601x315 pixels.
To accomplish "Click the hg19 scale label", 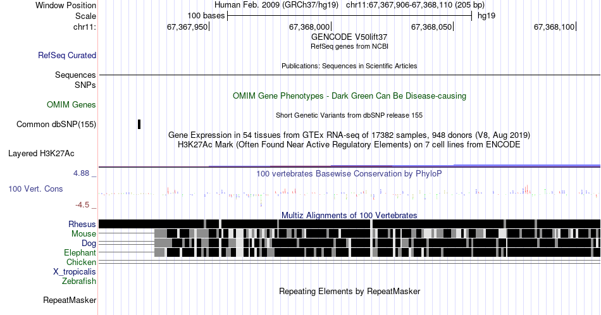I will (x=486, y=16).
